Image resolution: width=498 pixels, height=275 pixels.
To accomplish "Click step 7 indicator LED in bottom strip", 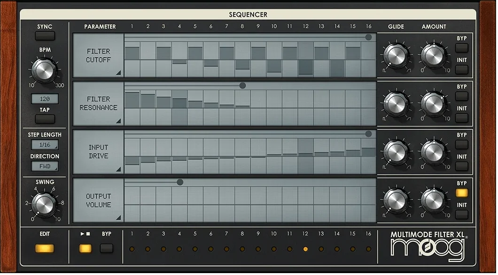I will tap(226, 249).
